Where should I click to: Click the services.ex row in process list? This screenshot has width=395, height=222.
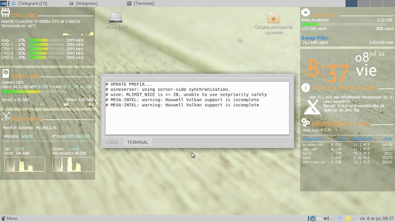point(347,162)
